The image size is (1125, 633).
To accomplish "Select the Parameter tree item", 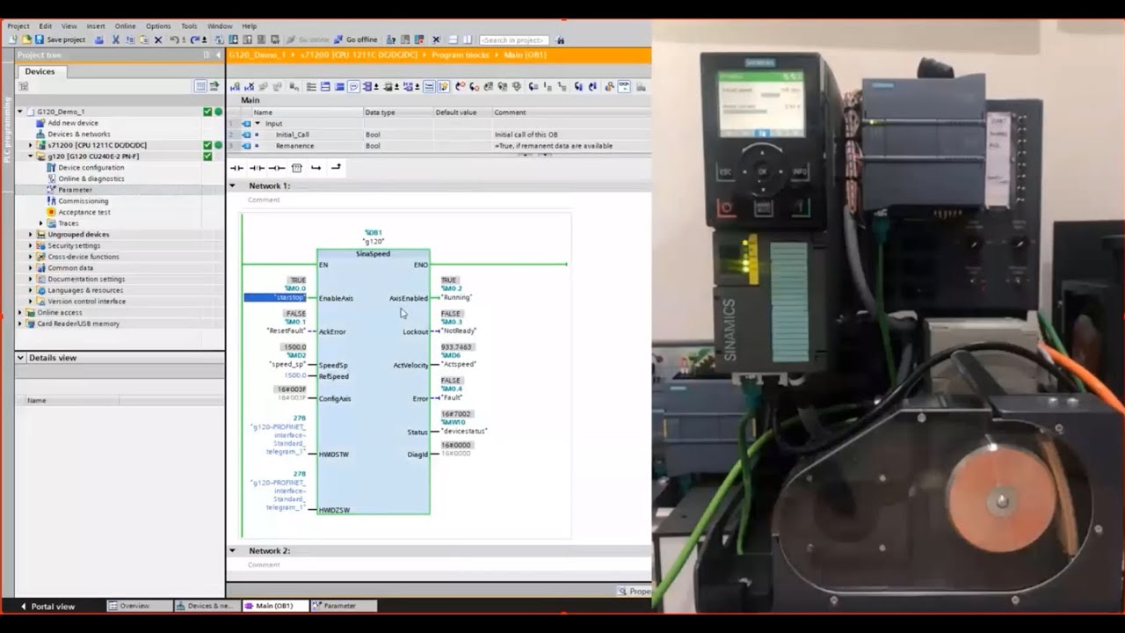I will click(75, 190).
